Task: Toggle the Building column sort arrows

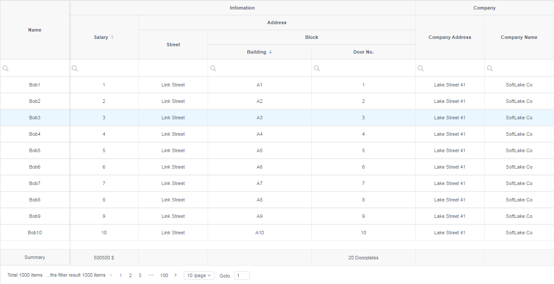Action: (270, 52)
